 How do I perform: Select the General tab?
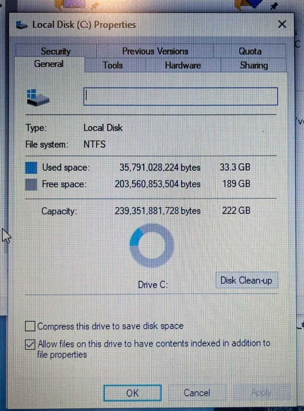click(49, 64)
